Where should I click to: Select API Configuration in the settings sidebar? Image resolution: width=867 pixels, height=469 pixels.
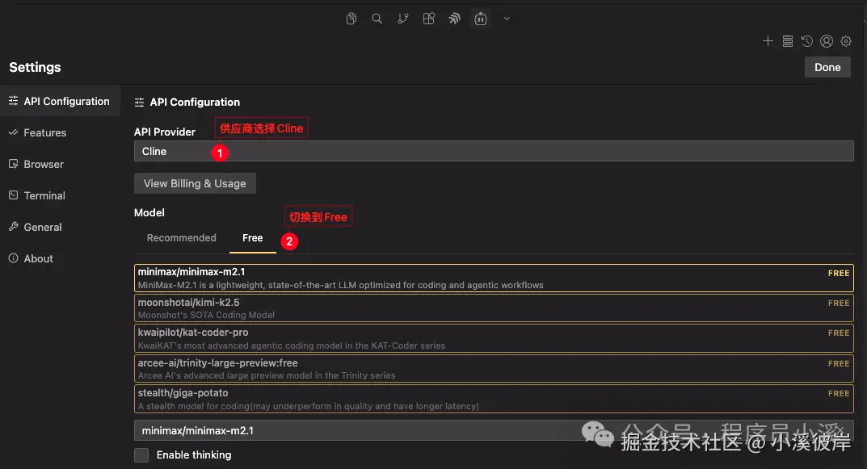[60, 101]
